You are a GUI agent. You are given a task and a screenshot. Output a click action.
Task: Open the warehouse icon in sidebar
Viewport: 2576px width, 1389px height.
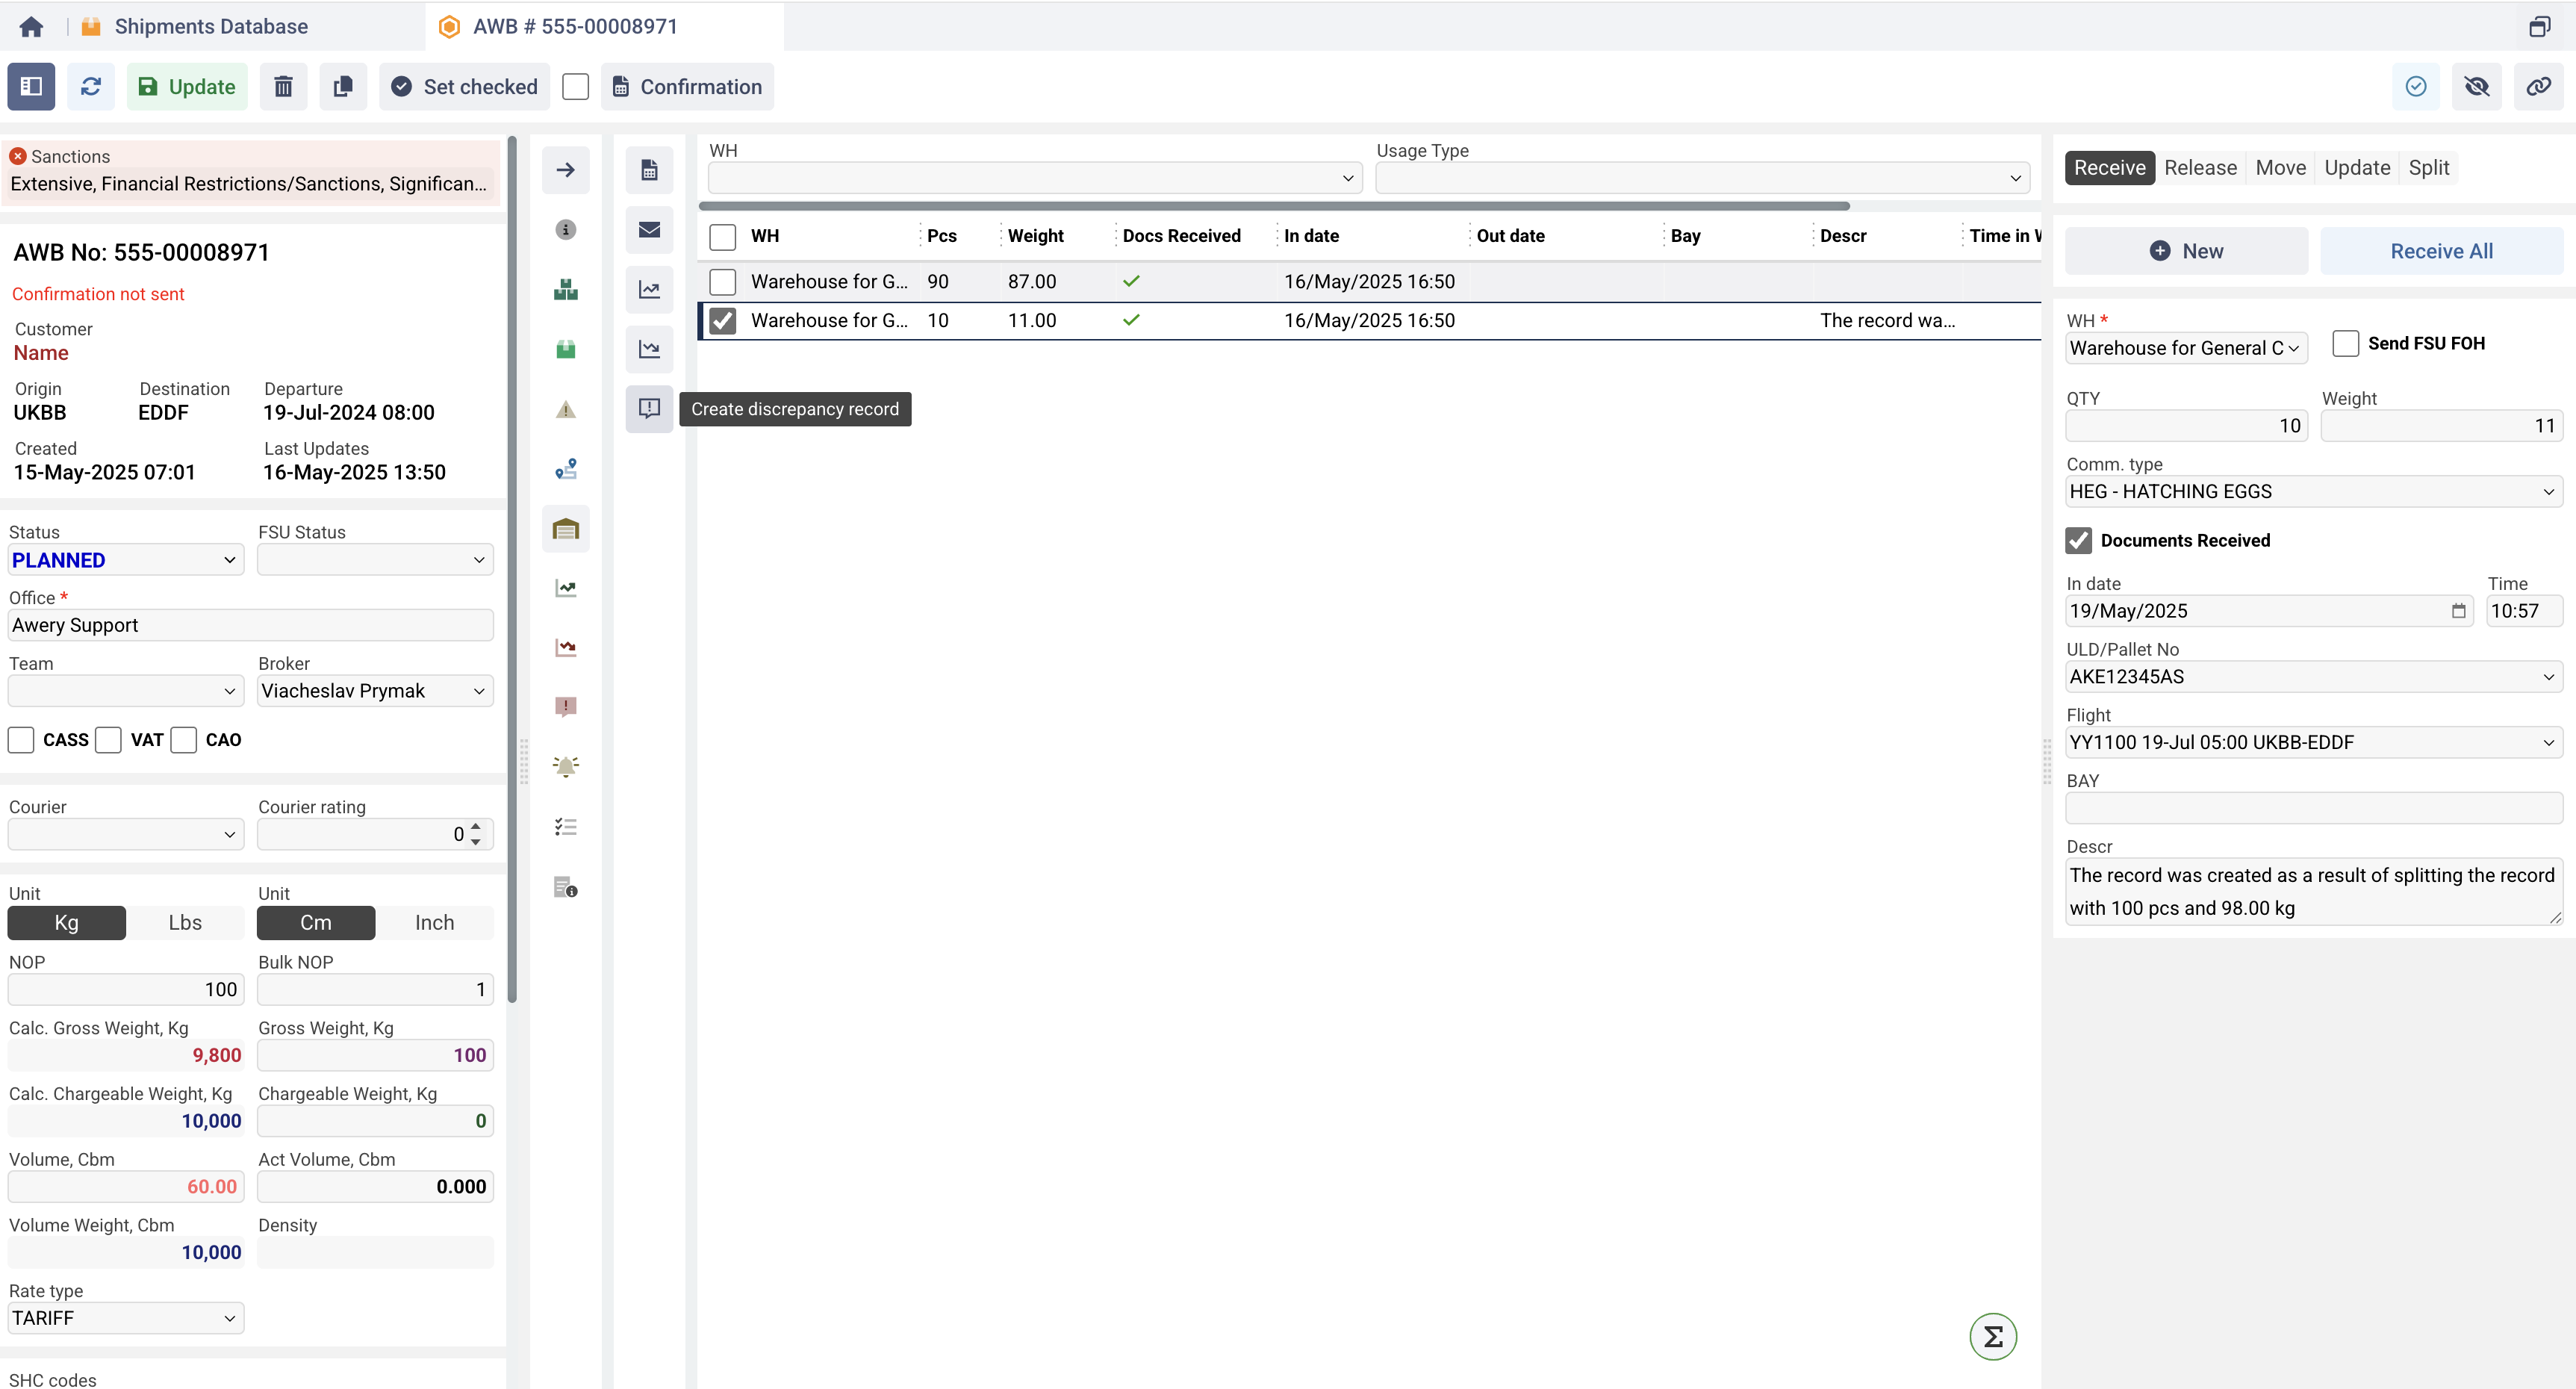point(566,529)
